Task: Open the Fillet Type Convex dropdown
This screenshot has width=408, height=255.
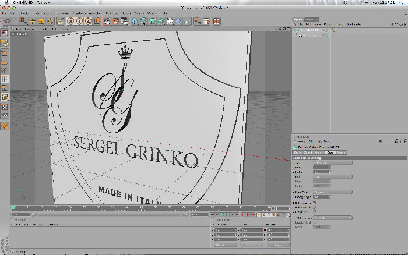Action: pyautogui.click(x=333, y=192)
